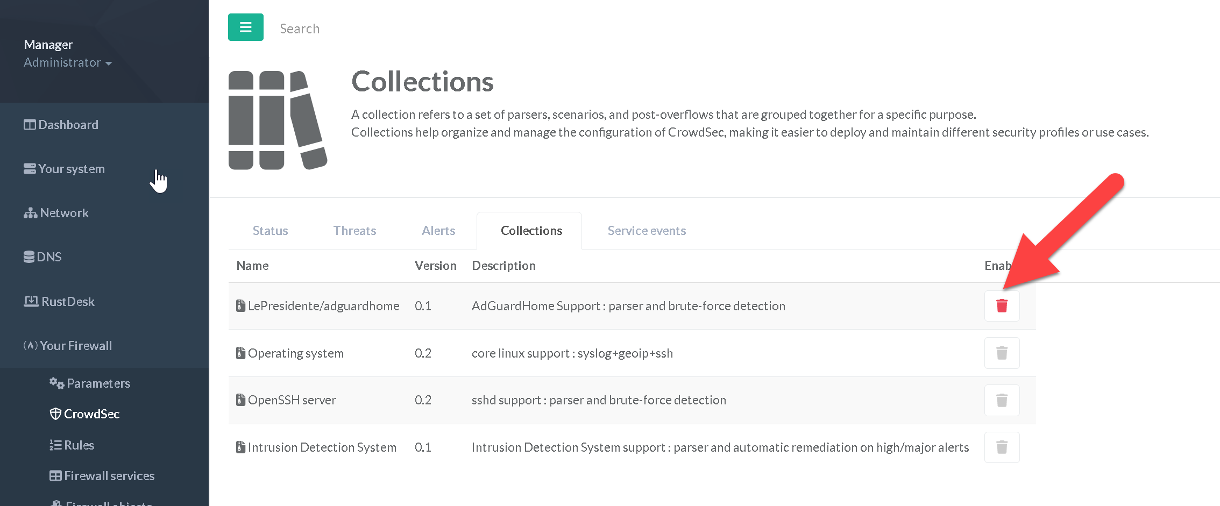Open the Alerts tab
1220x506 pixels.
(x=438, y=231)
